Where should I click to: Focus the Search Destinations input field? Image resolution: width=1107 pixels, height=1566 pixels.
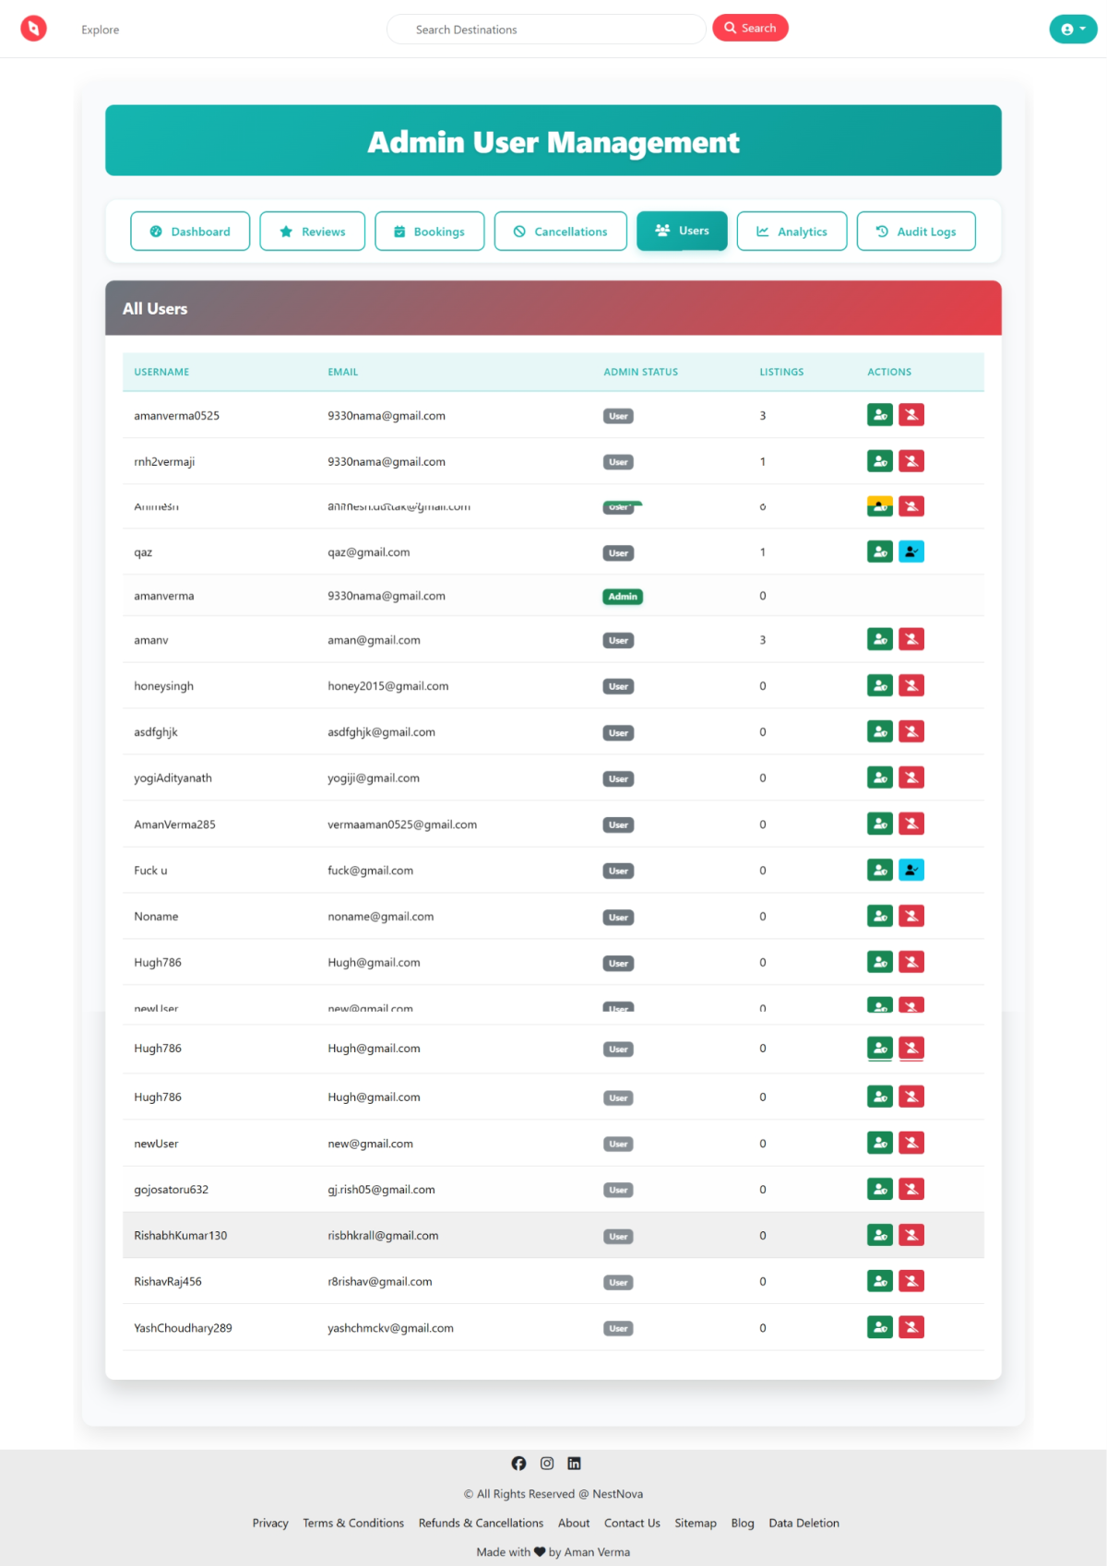(x=546, y=30)
